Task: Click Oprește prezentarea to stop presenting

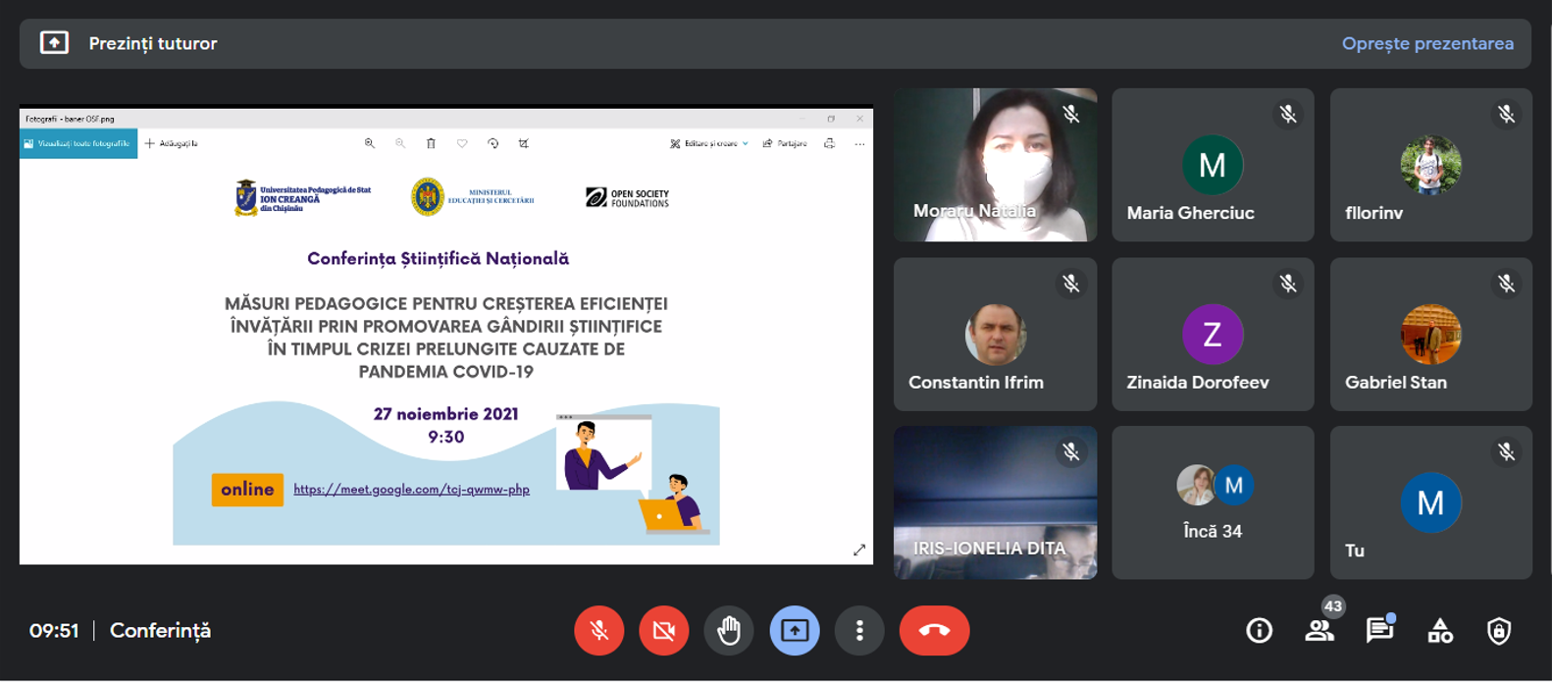Action: 1426,44
